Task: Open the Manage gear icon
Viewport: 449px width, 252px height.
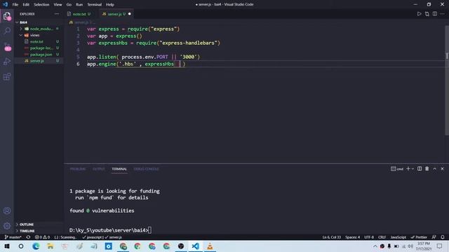Action: point(7,225)
